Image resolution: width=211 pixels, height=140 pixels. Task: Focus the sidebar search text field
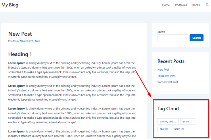172,38
